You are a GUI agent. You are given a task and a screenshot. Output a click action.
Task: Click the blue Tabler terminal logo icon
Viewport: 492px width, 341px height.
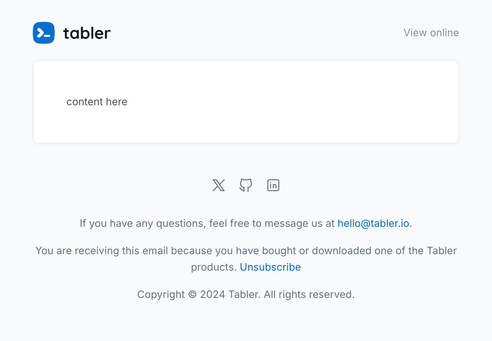(x=44, y=33)
